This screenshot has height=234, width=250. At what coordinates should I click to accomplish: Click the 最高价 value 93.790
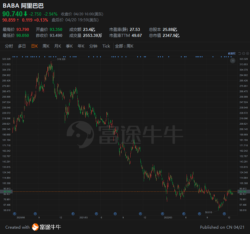[23, 30]
